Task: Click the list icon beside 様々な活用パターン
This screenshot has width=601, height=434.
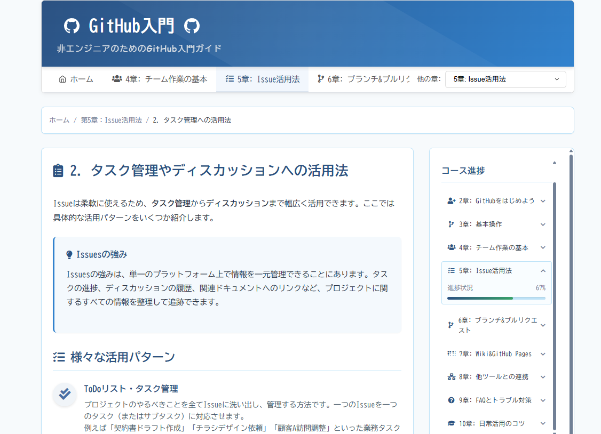Action: (59, 357)
